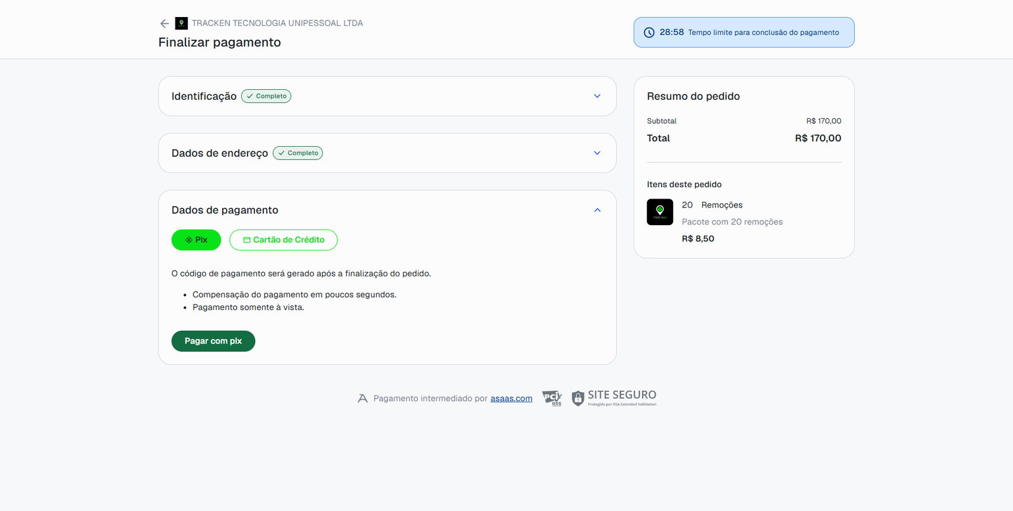Select the Cartão de Crédito payment tab
1013x511 pixels.
[284, 240]
